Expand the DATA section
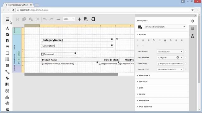The width and height of the screenshot is (202, 113). coord(140,88)
